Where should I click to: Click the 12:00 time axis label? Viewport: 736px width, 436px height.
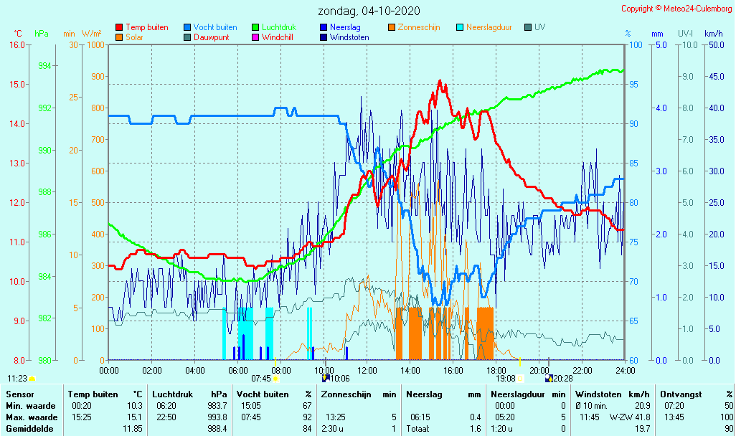click(x=367, y=370)
